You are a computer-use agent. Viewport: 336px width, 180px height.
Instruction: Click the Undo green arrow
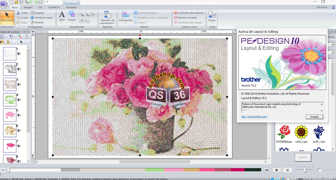(x=31, y=2)
